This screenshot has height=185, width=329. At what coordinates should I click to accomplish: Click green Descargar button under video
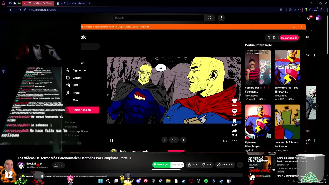coord(161,165)
